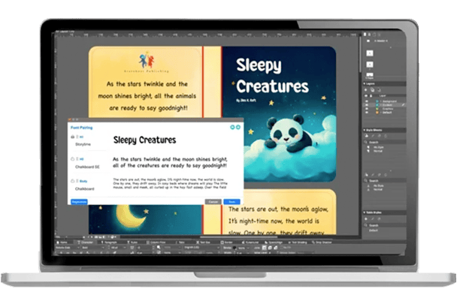This screenshot has width=457, height=304.
Task: Hide the Graphics layer via eye icon
Action: (x=367, y=109)
